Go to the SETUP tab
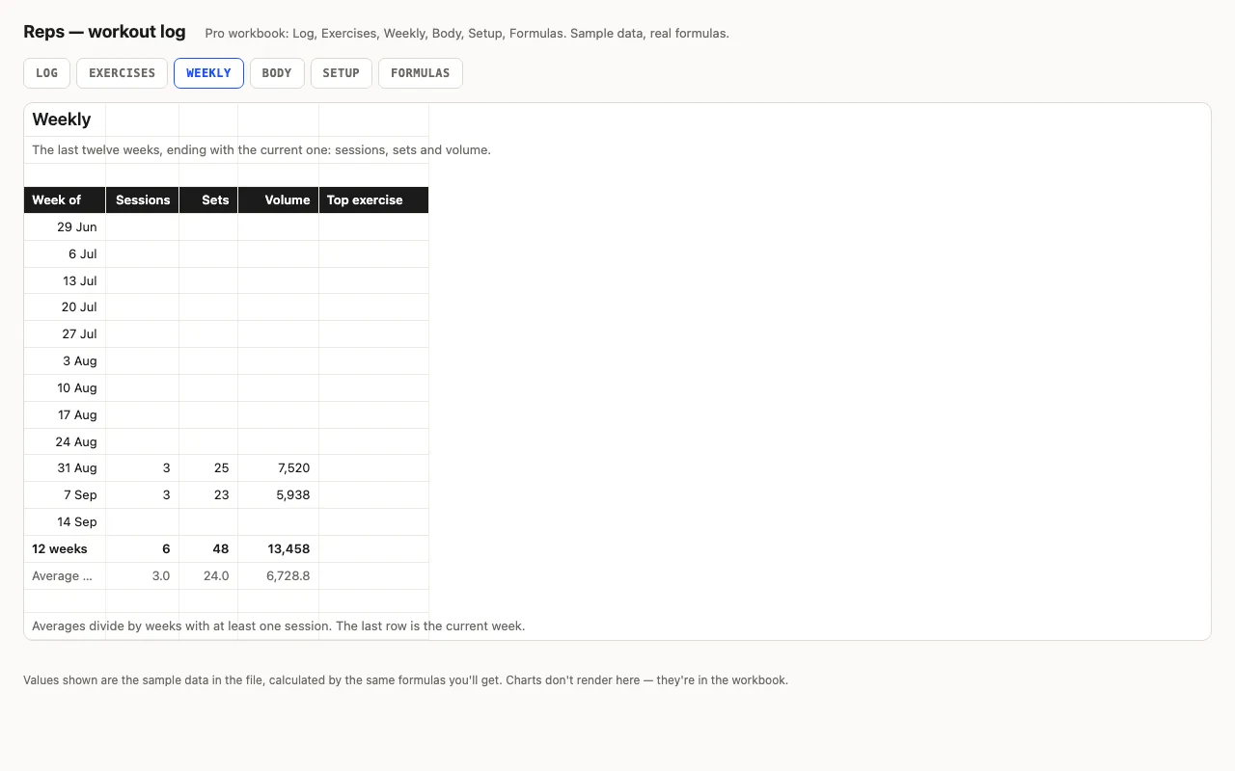Image resolution: width=1235 pixels, height=771 pixels. [342, 73]
